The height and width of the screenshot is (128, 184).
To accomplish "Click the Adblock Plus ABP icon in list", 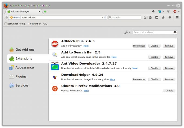I will [55, 44].
